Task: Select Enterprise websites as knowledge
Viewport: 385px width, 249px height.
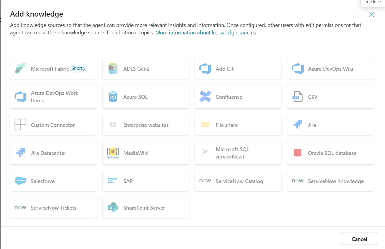Action: 146,124
